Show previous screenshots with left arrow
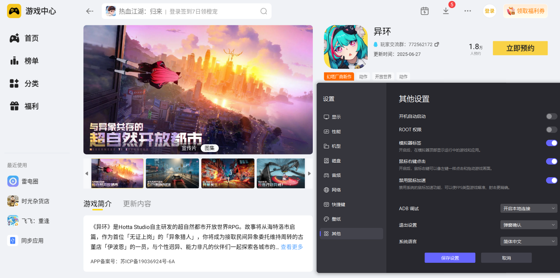The width and height of the screenshot is (560, 278). [87, 173]
